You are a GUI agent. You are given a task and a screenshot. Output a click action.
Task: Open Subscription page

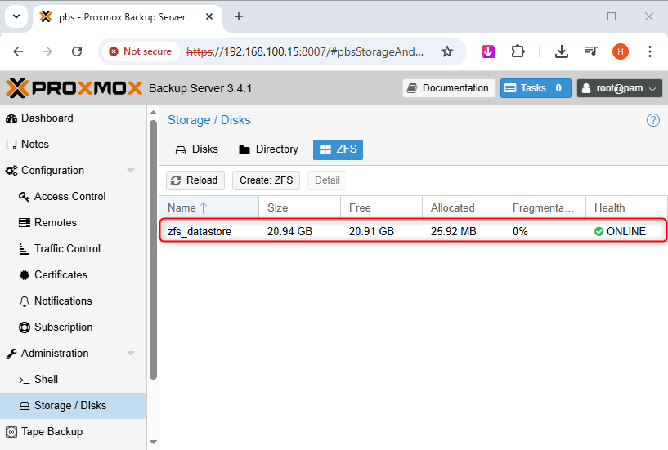(64, 327)
